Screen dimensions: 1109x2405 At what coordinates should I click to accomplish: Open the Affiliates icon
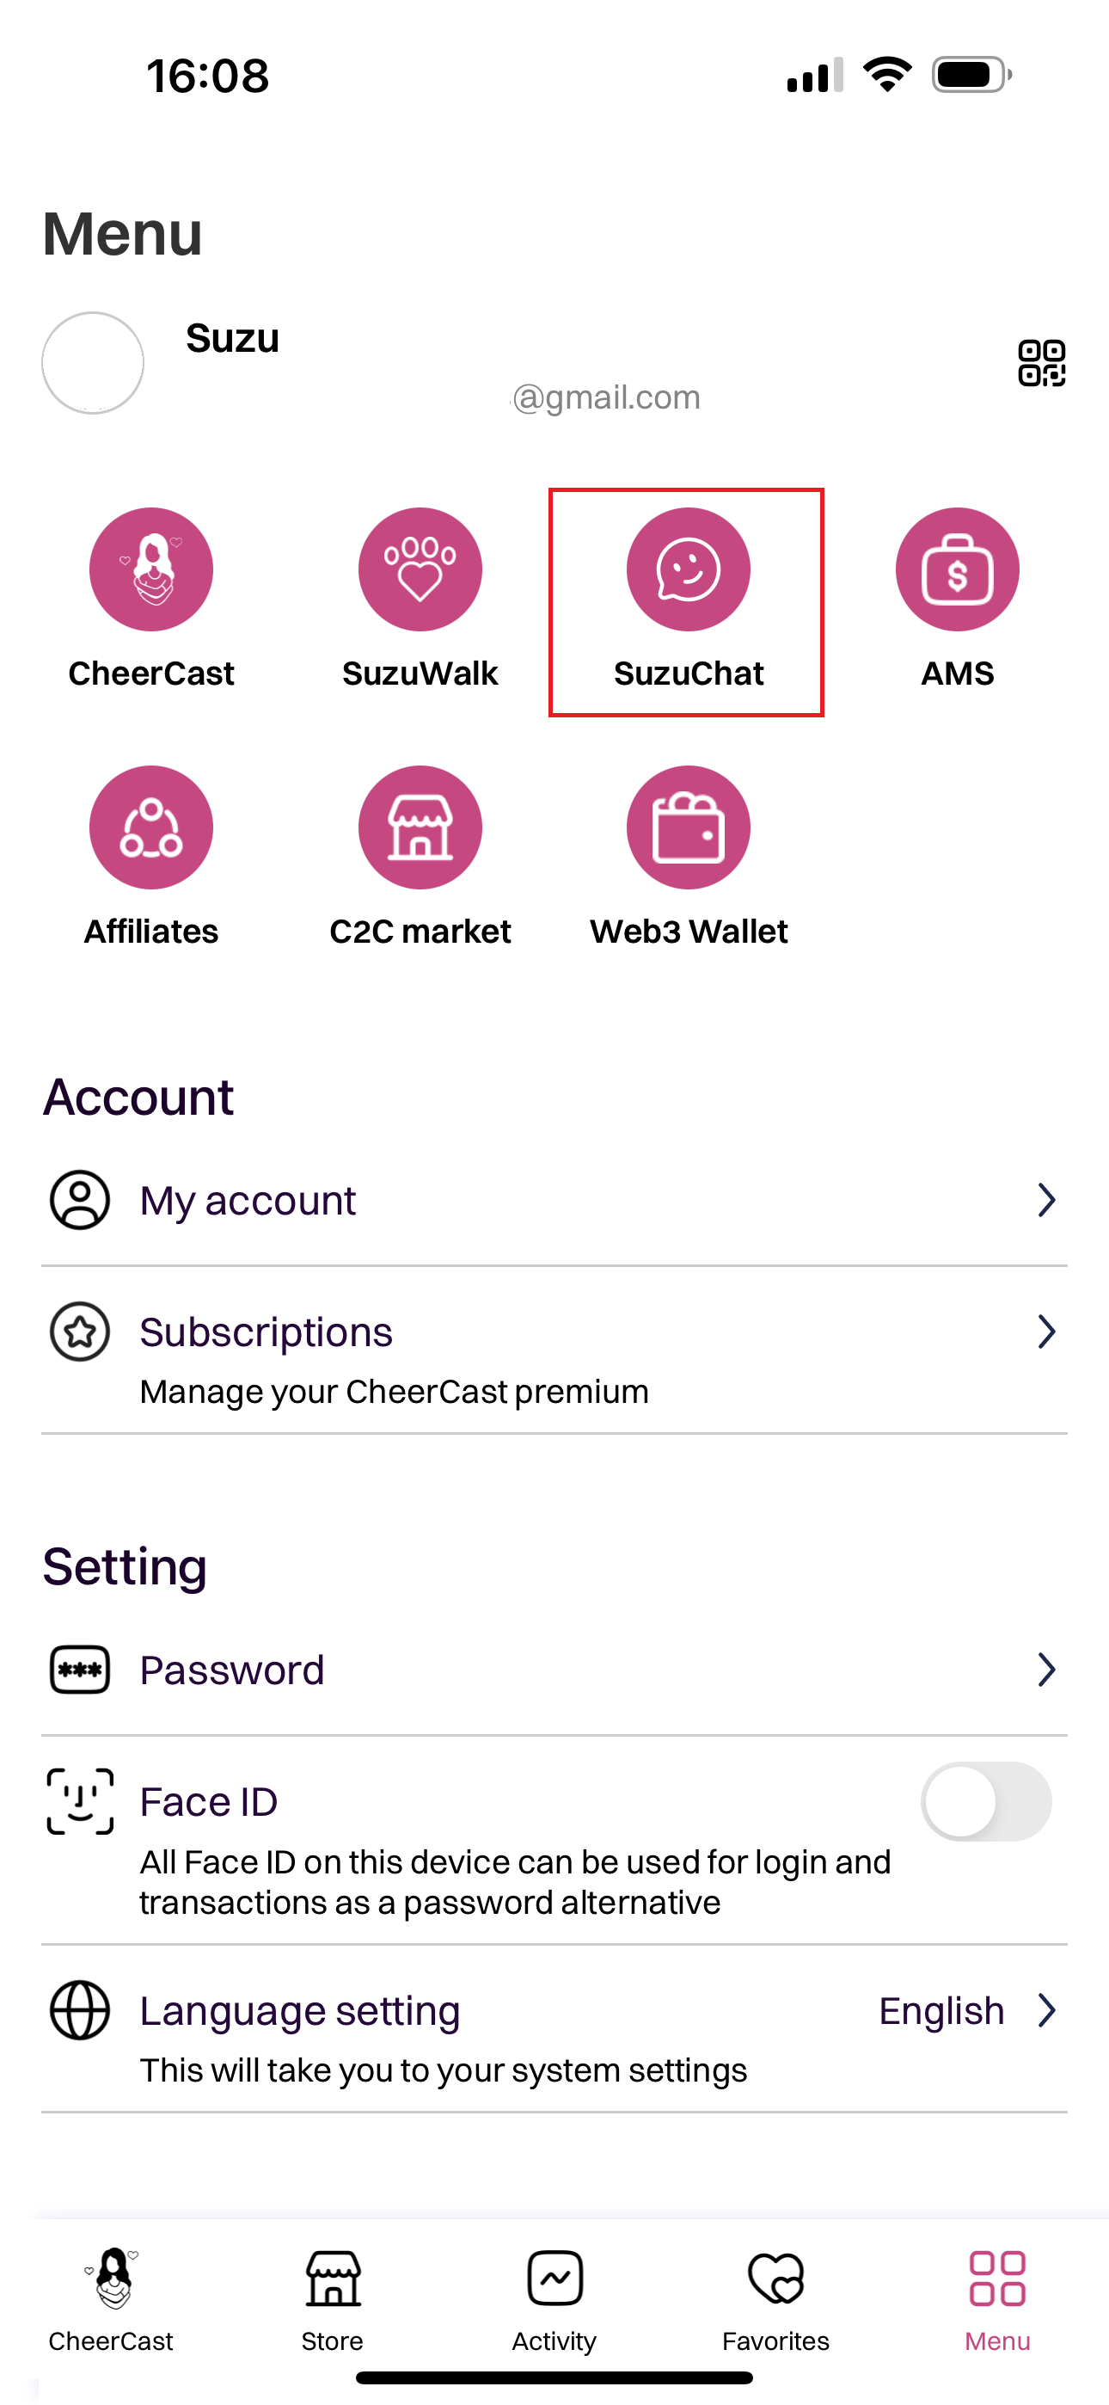point(151,828)
